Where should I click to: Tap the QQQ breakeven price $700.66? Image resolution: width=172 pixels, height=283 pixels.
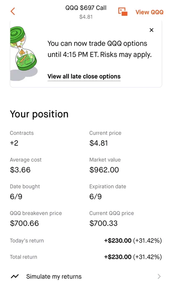[x=24, y=223]
